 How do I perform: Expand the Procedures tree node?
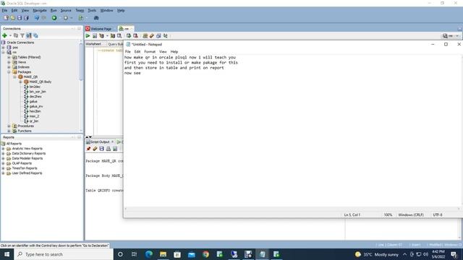[x=9, y=126]
